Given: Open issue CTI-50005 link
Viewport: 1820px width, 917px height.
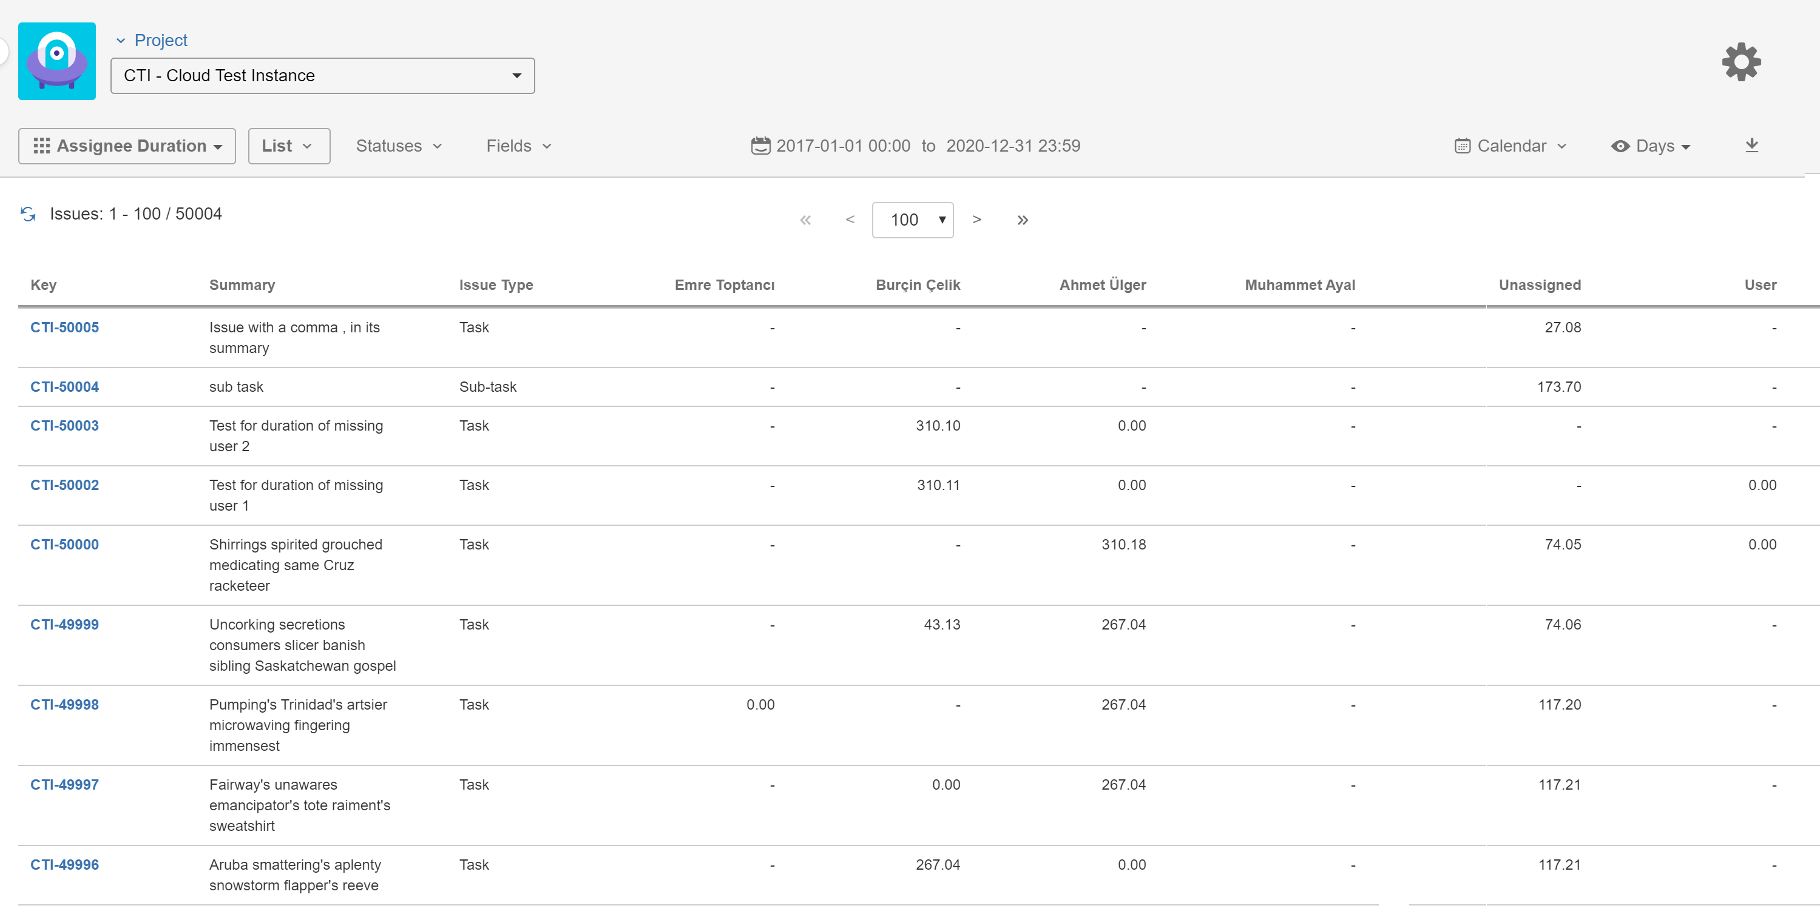Looking at the screenshot, I should click(x=64, y=327).
